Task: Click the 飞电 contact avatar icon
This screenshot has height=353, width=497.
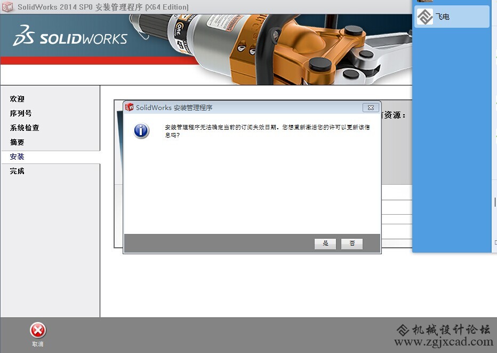Action: click(x=424, y=17)
